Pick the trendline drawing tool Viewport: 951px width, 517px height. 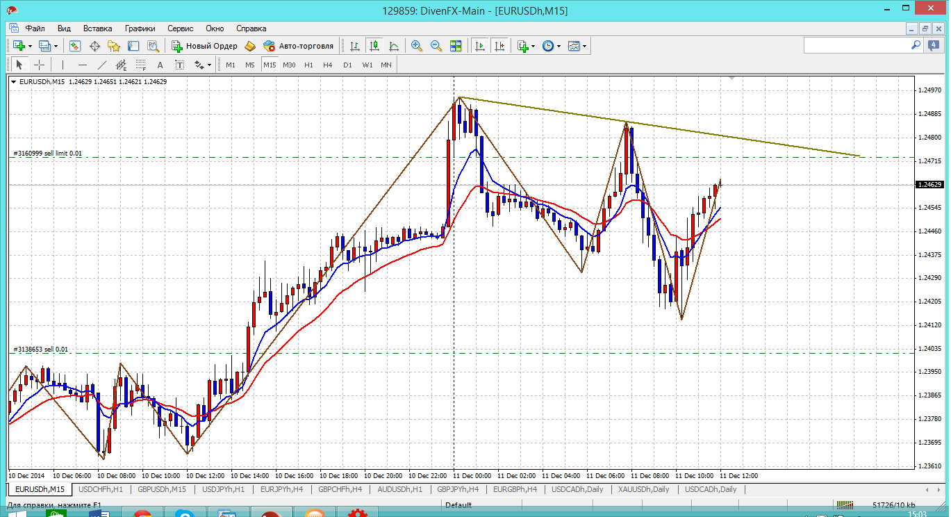click(x=102, y=65)
